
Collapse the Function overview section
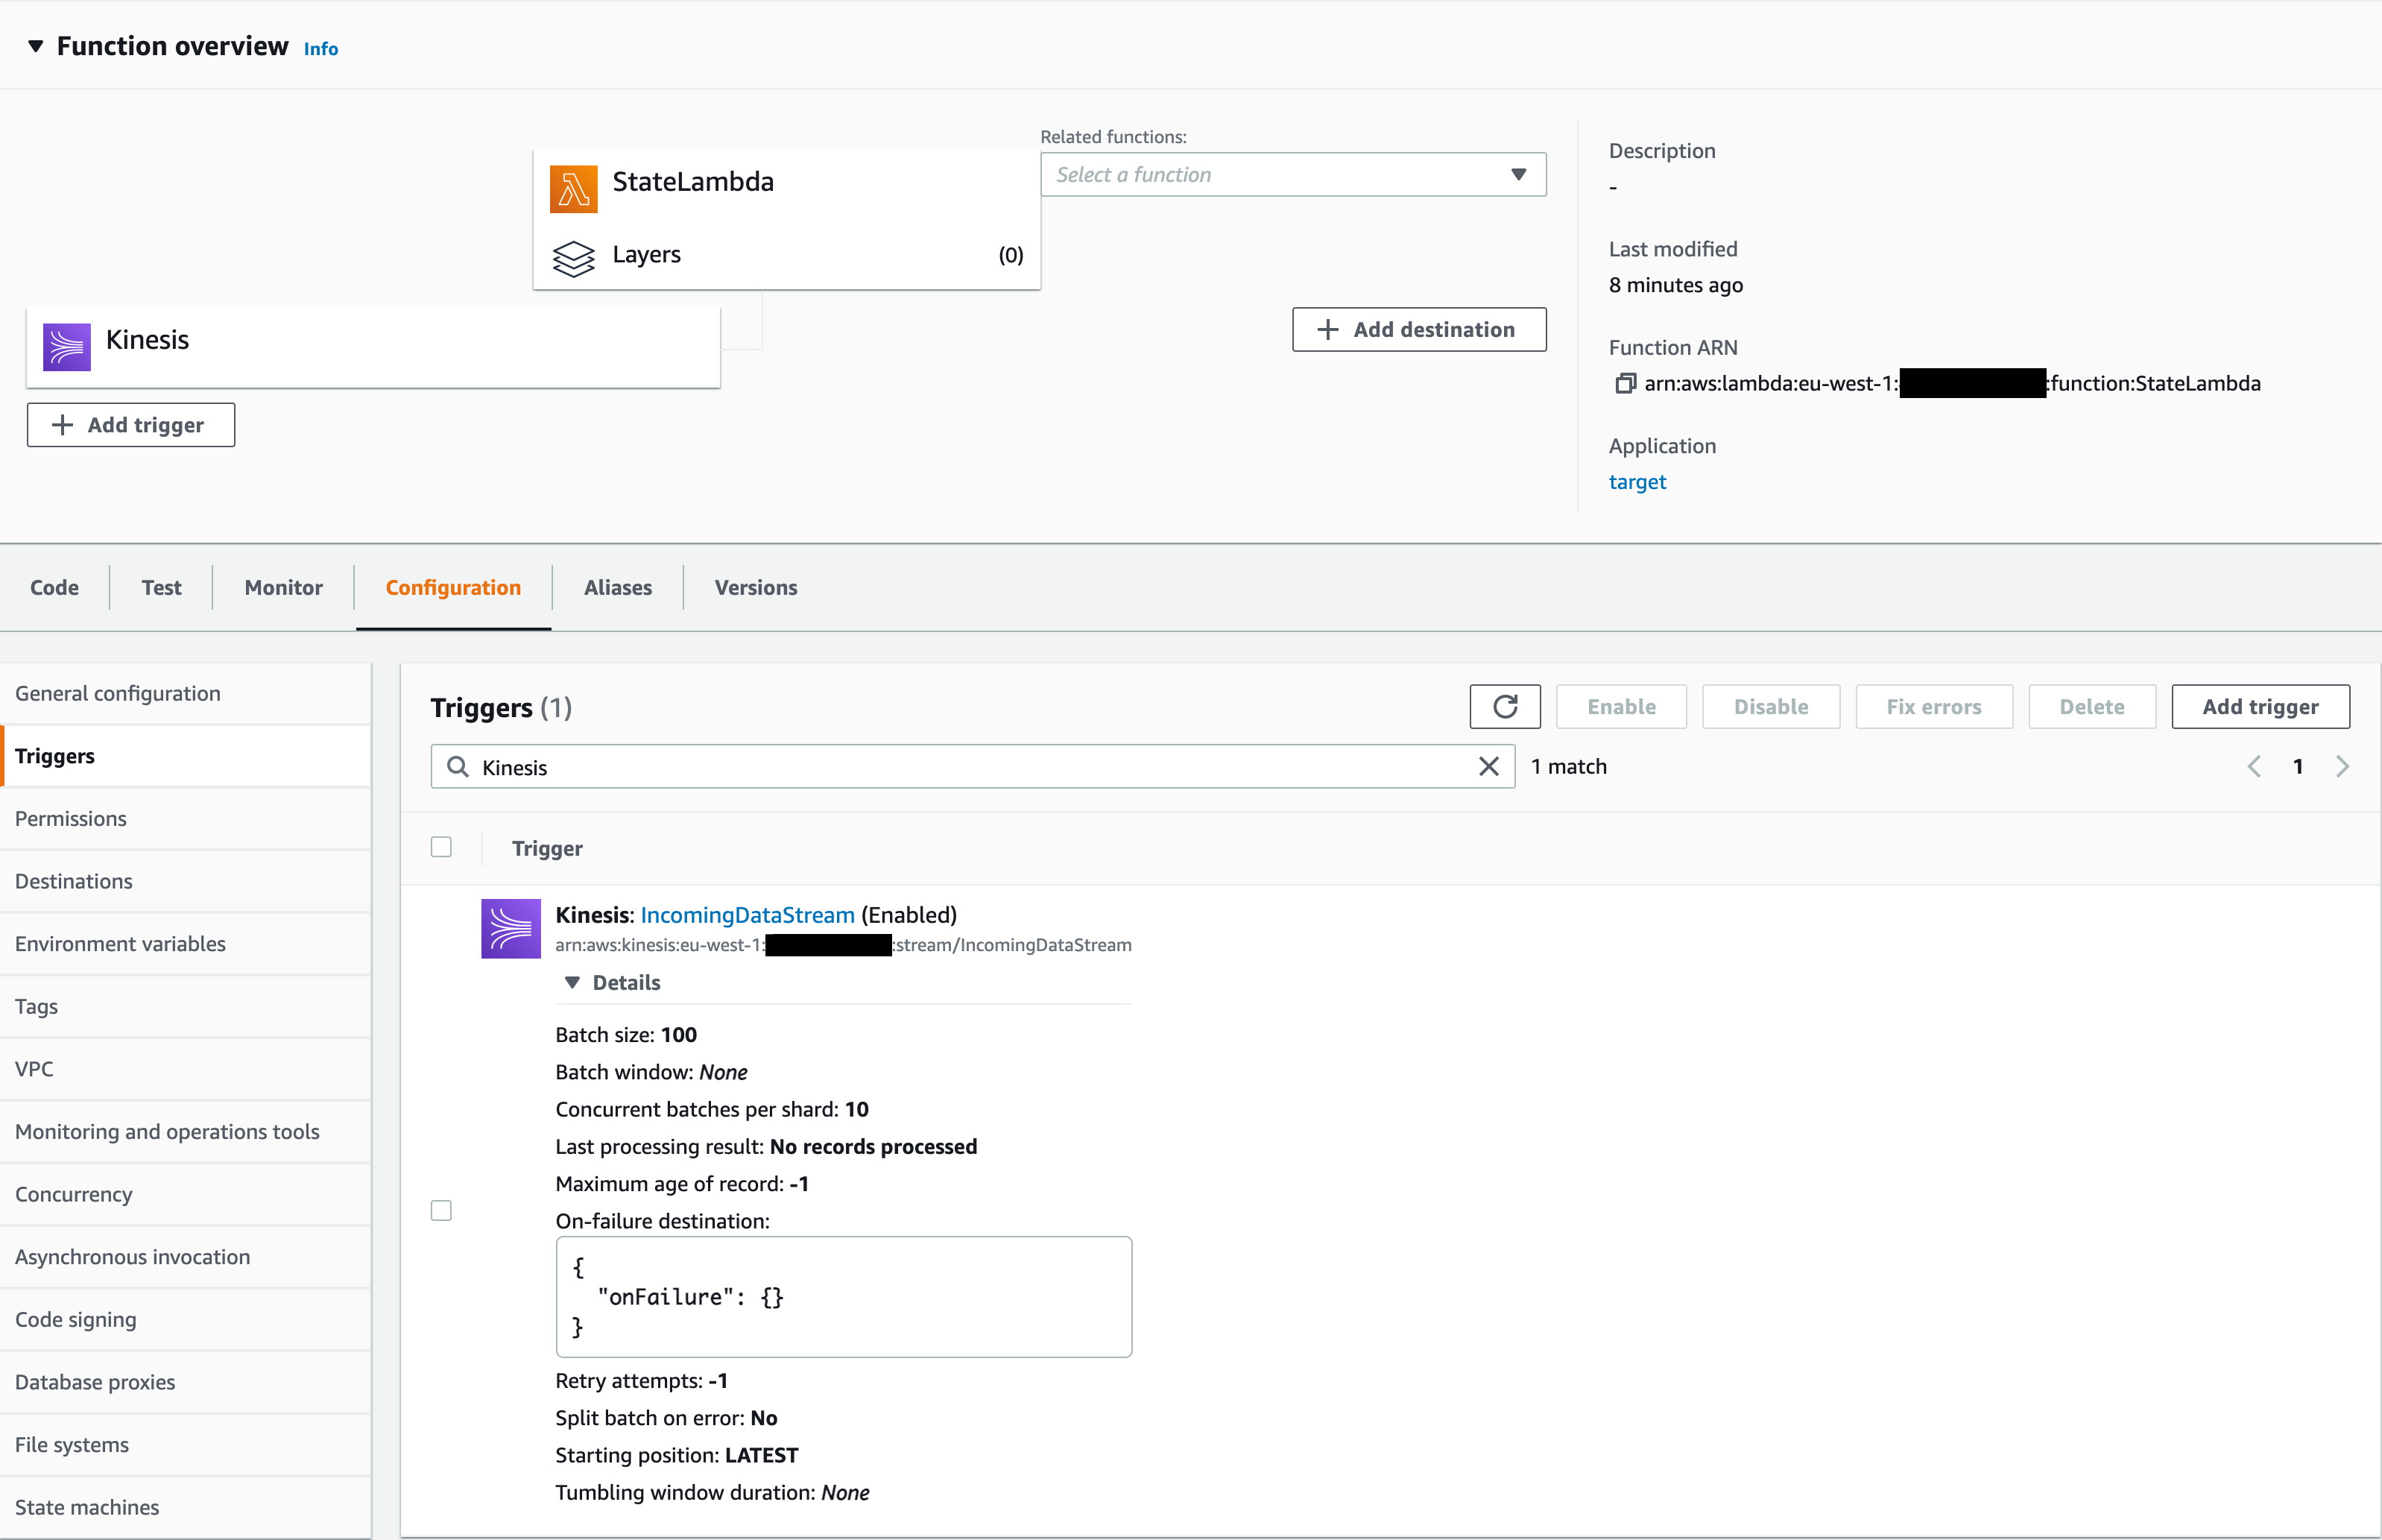coord(35,46)
